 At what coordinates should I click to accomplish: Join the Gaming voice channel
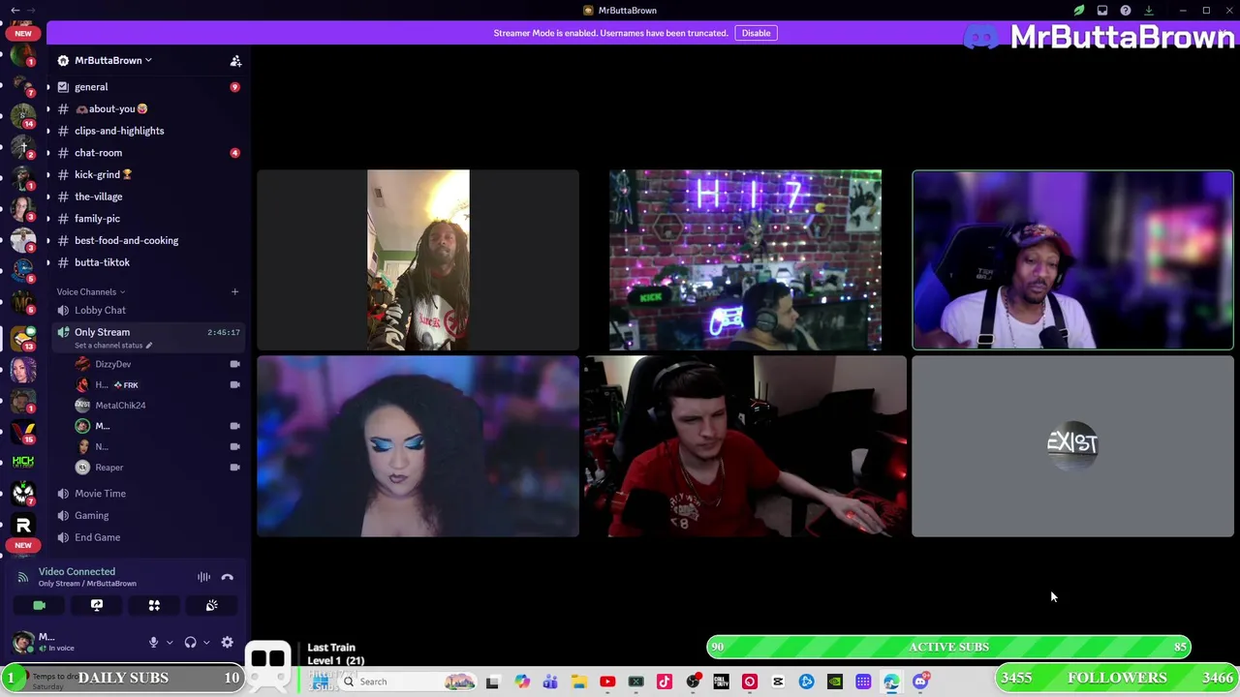[x=91, y=516]
